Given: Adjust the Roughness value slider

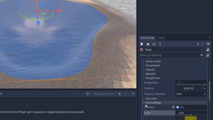Looking at the screenshot, I should click(x=191, y=84).
